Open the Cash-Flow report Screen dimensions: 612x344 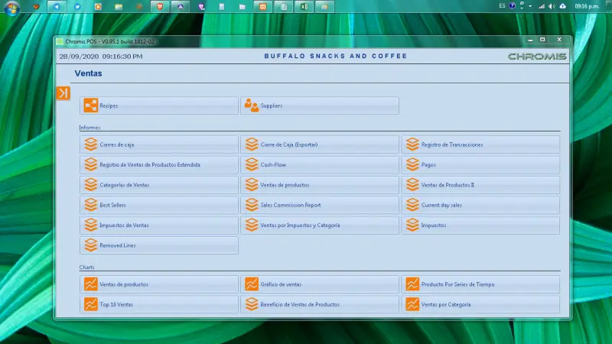[x=320, y=164]
